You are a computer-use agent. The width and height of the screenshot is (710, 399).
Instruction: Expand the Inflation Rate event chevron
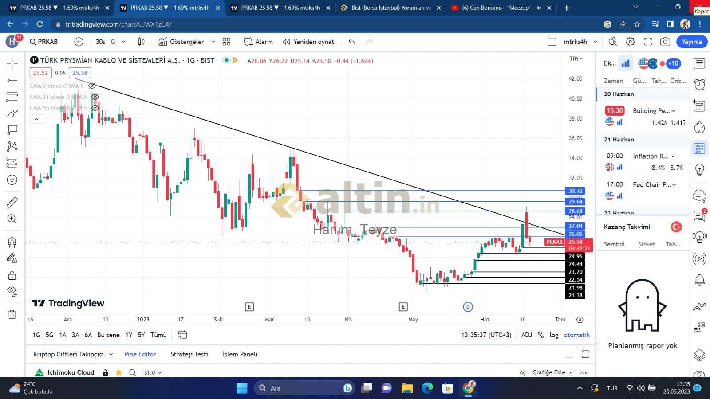click(673, 156)
